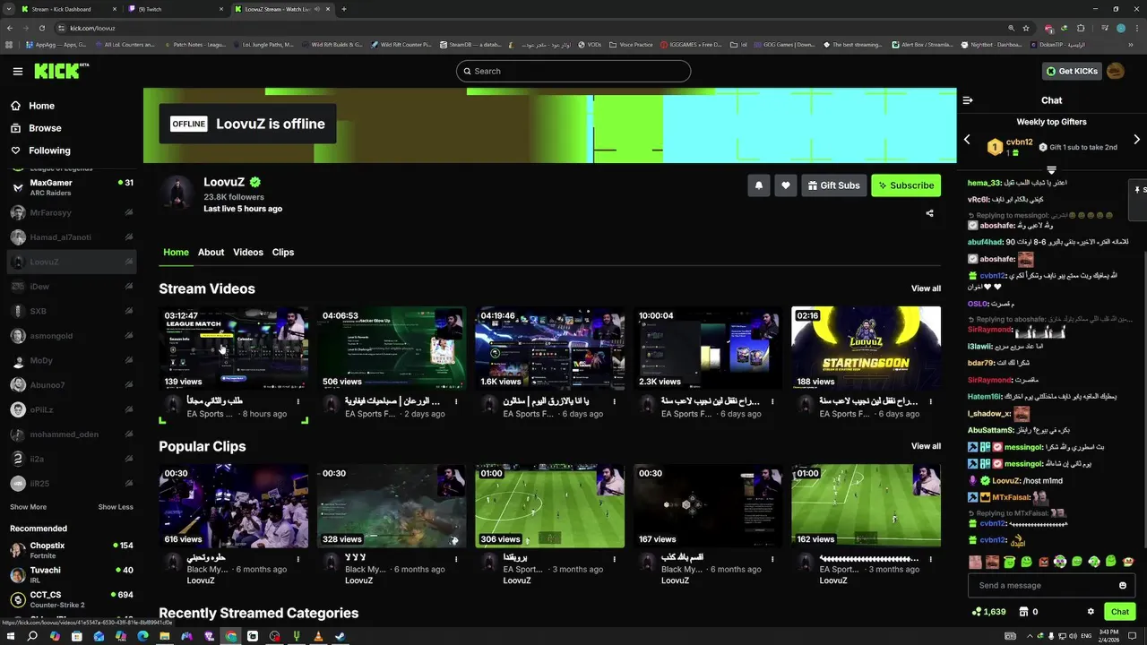Click the share icon
The height and width of the screenshot is (645, 1147).
(x=929, y=213)
